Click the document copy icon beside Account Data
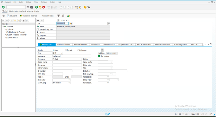The height and width of the screenshot is (117, 216). pos(63,16)
